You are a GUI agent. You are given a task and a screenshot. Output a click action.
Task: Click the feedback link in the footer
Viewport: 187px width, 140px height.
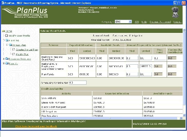tap(36, 126)
